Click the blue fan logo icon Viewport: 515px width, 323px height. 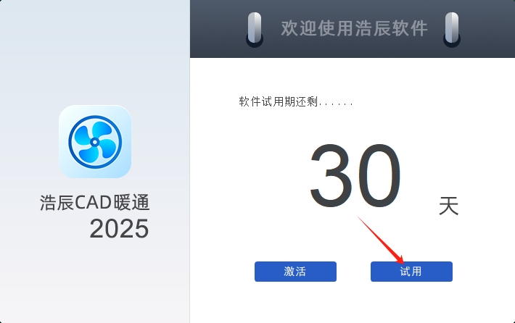(95, 142)
